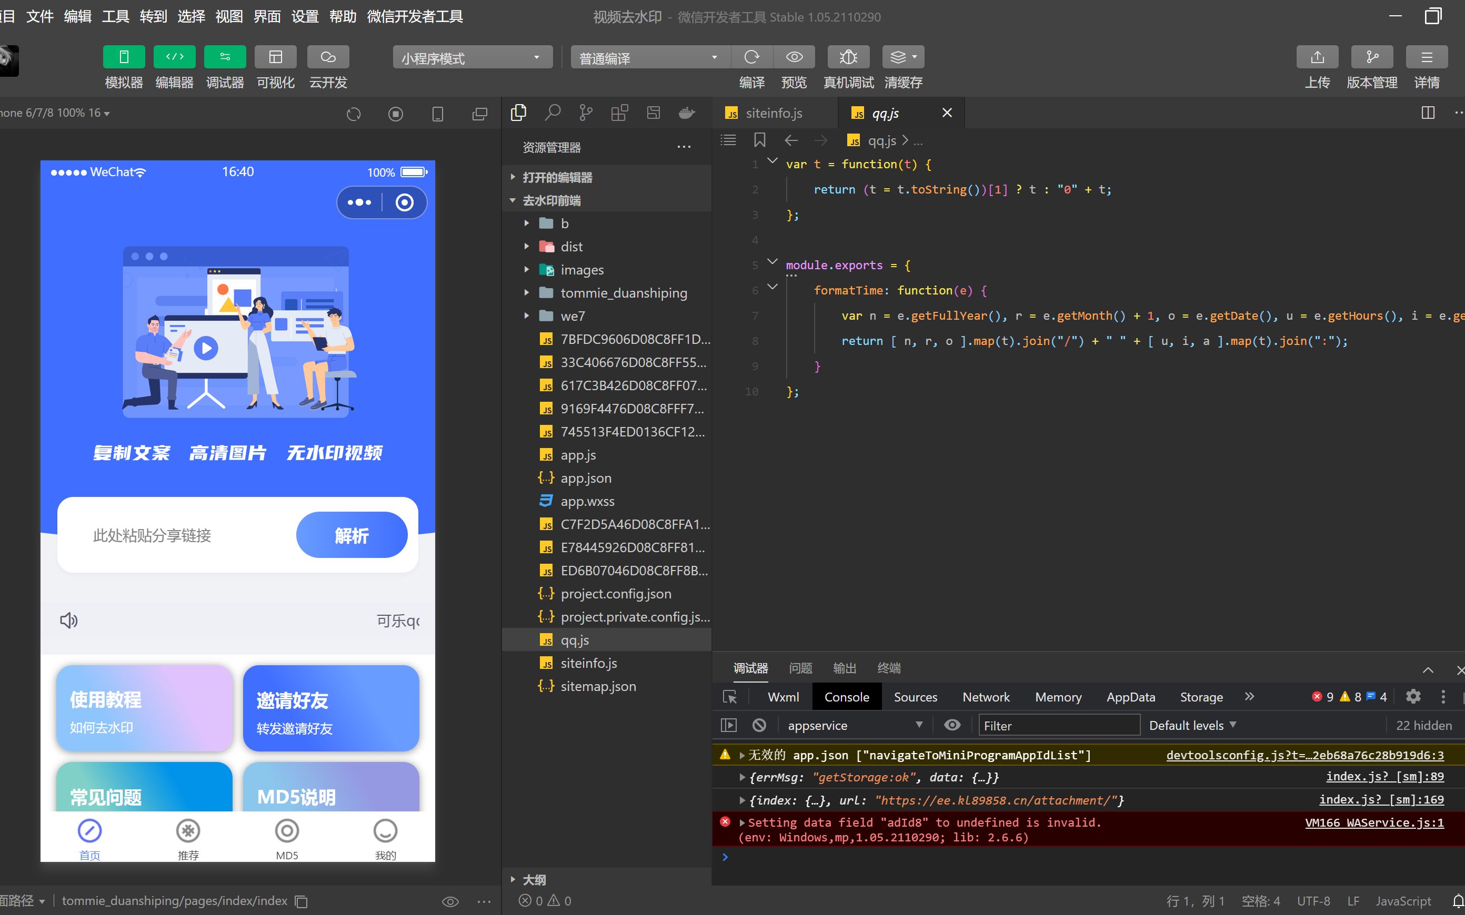This screenshot has width=1465, height=915.
Task: Open the 使用教程 card in the simulator
Action: click(144, 708)
